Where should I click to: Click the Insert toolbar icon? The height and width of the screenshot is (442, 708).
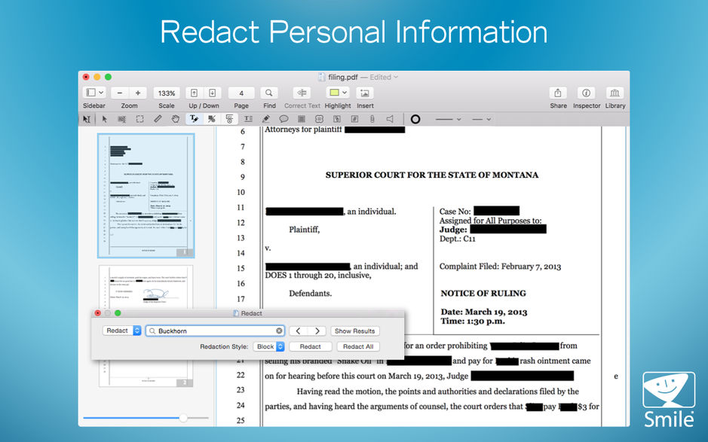point(366,92)
